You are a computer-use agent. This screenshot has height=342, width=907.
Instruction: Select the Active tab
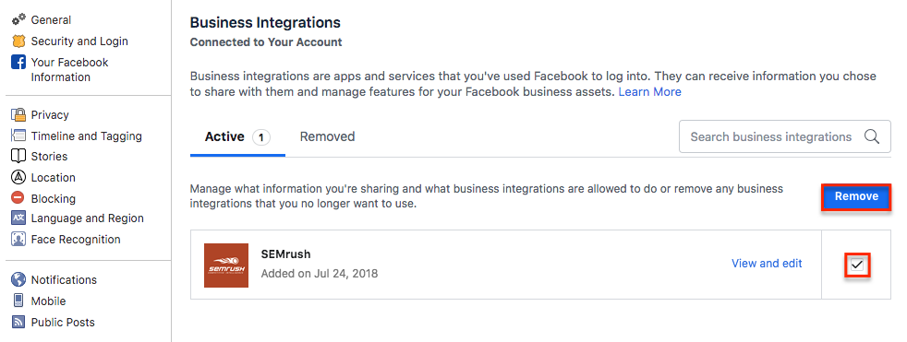(237, 137)
